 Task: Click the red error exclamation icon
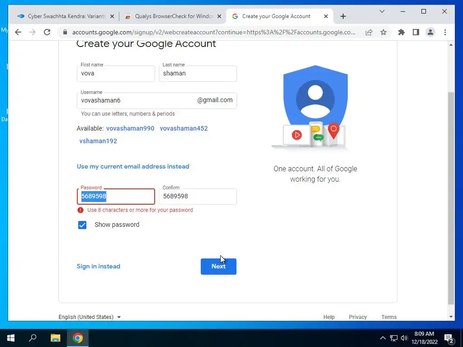(80, 210)
